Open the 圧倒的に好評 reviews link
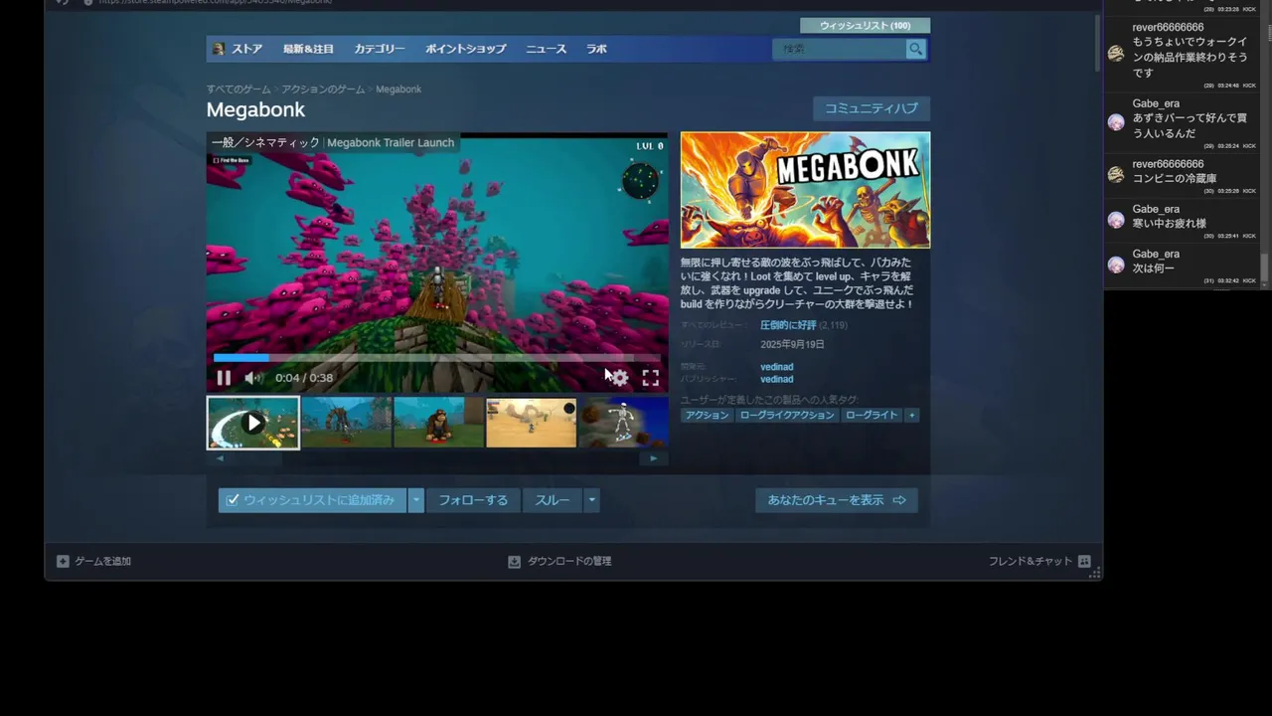The width and height of the screenshot is (1272, 716). coord(788,325)
